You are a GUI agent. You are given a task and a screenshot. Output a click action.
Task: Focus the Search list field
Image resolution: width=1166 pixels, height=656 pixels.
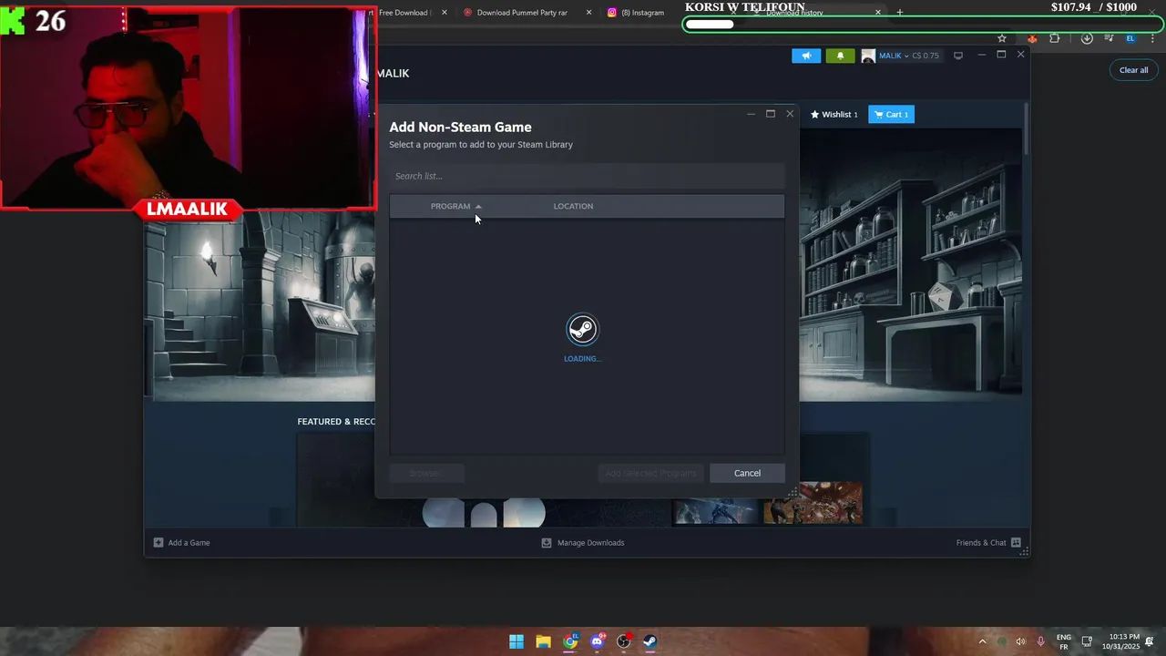(587, 176)
